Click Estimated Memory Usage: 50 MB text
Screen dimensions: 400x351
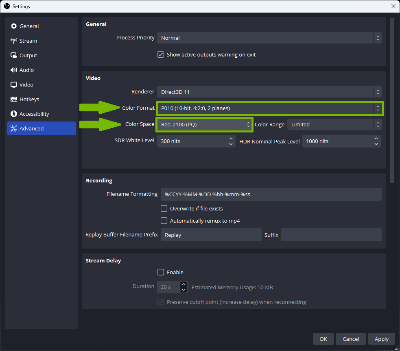click(232, 287)
